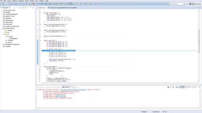The height and width of the screenshot is (113, 202).
Task: Expand the Adventure Craft 2 project
Action: tap(2, 10)
